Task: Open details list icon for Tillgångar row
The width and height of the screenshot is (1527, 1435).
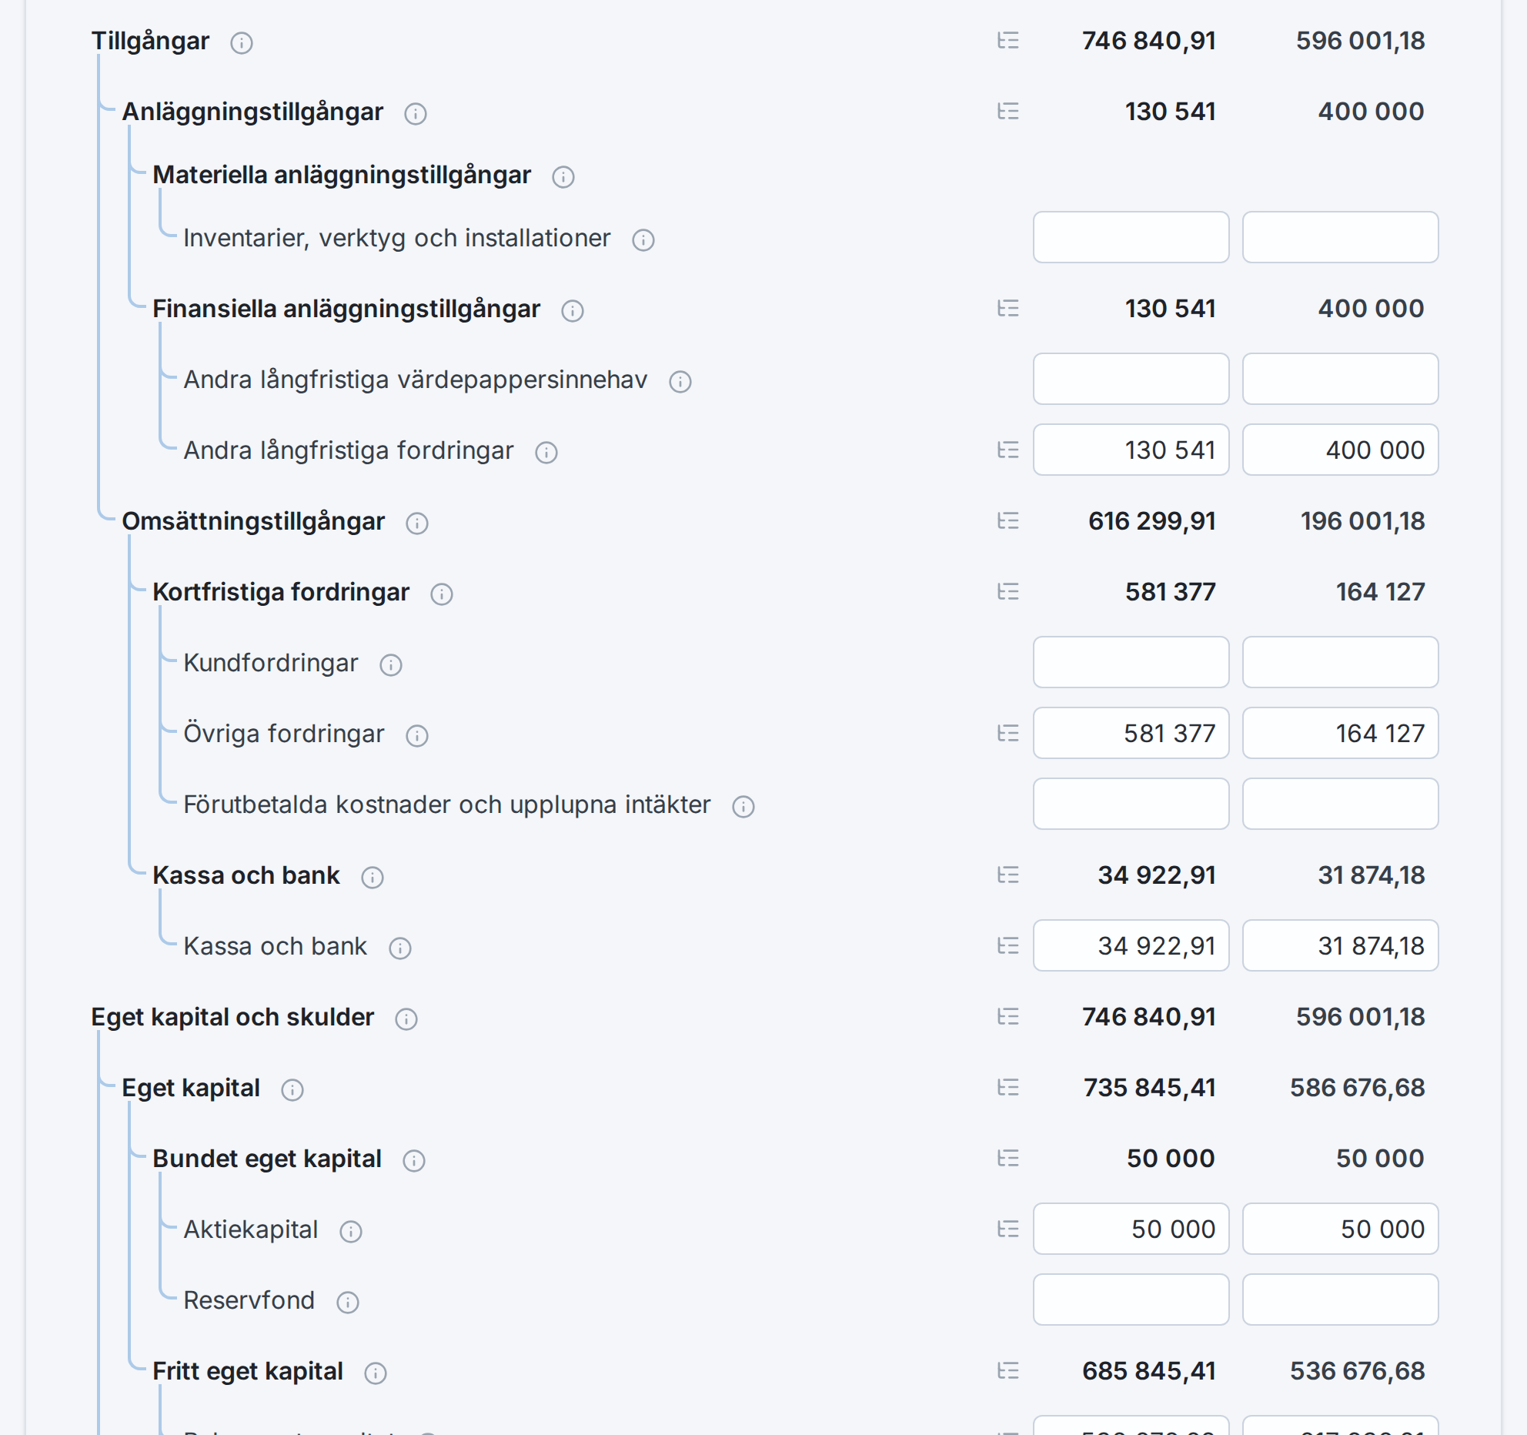Action: (1008, 41)
